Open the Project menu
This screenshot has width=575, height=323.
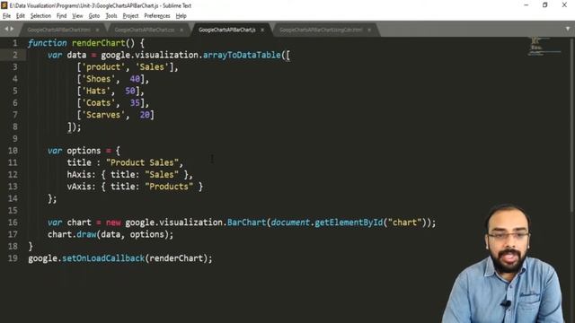(x=130, y=16)
